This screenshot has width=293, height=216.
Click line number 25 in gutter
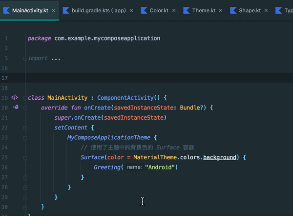(x=4, y=157)
